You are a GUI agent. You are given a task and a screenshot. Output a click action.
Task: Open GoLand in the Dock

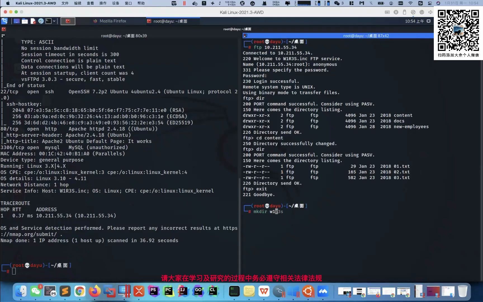pyautogui.click(x=198, y=291)
